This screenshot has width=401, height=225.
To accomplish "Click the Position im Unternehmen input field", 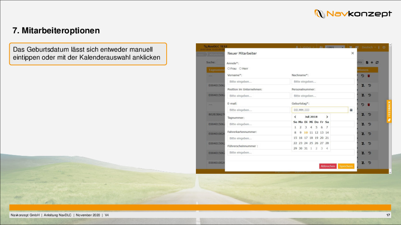I will (x=259, y=96).
